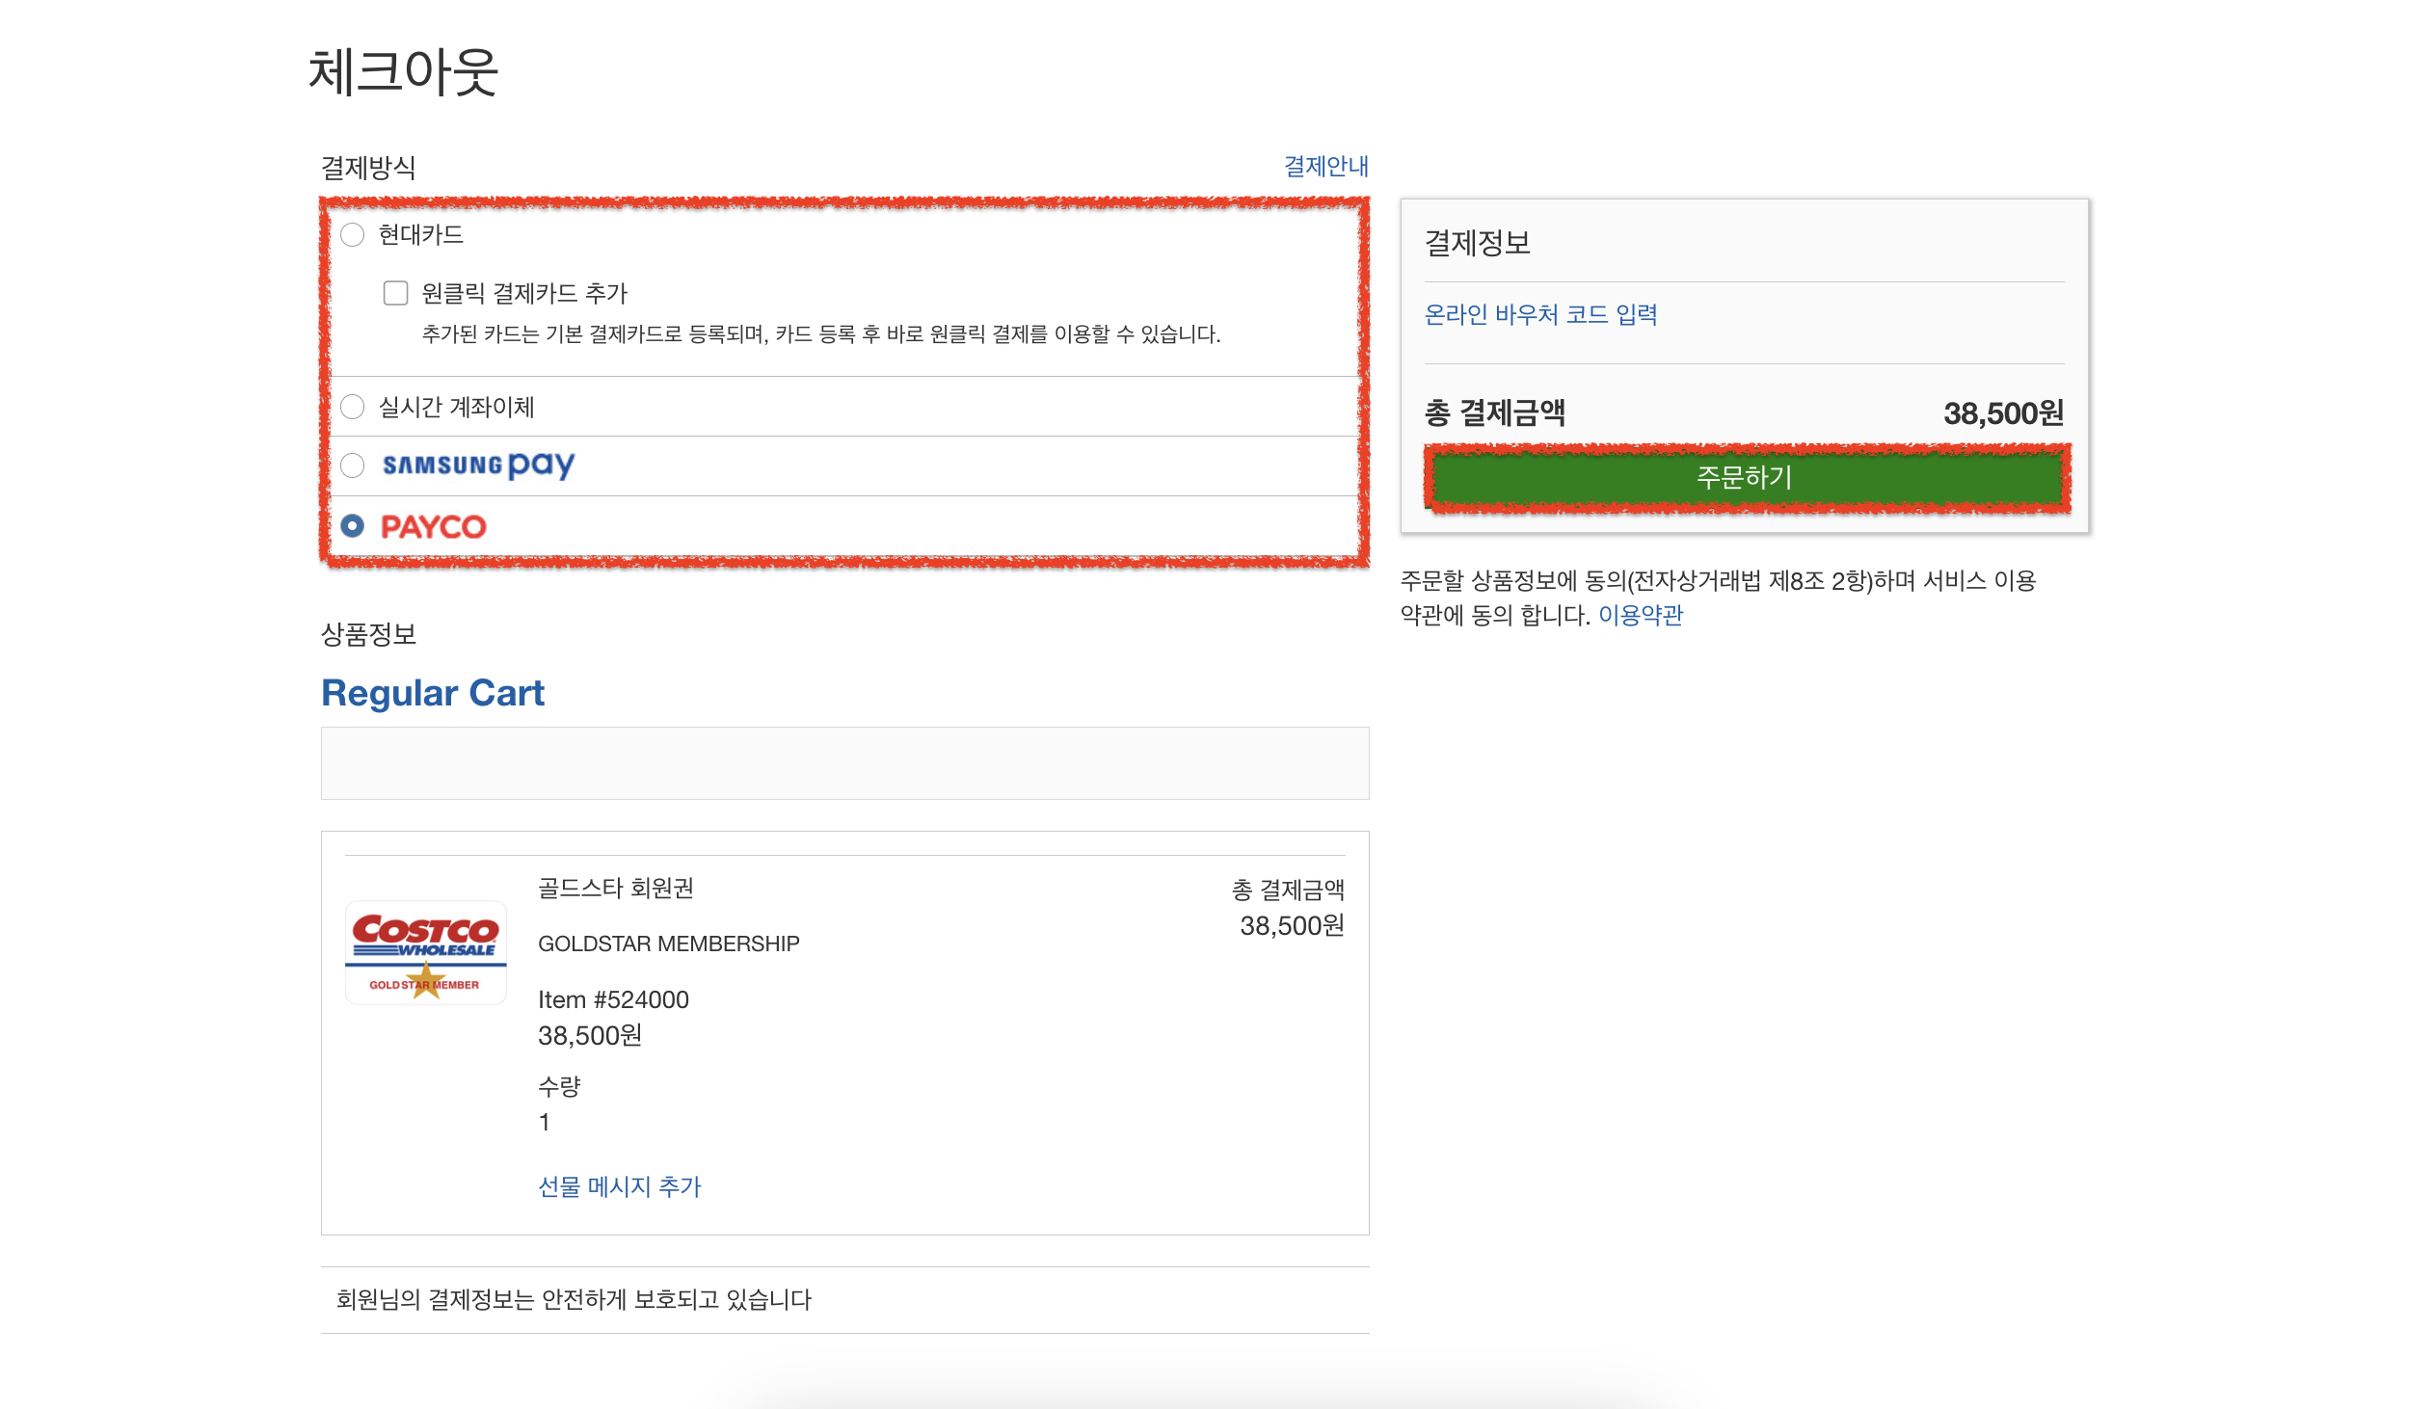Click the 실시간 계좌이체 label text

tap(456, 408)
